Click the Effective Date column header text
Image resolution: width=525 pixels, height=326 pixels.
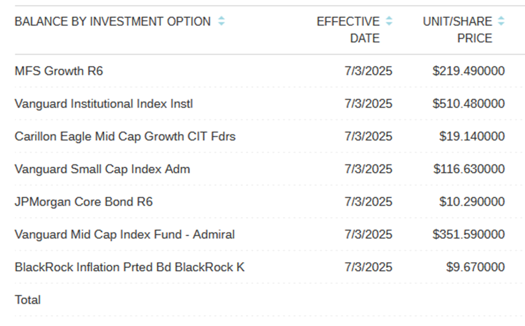pyautogui.click(x=348, y=29)
